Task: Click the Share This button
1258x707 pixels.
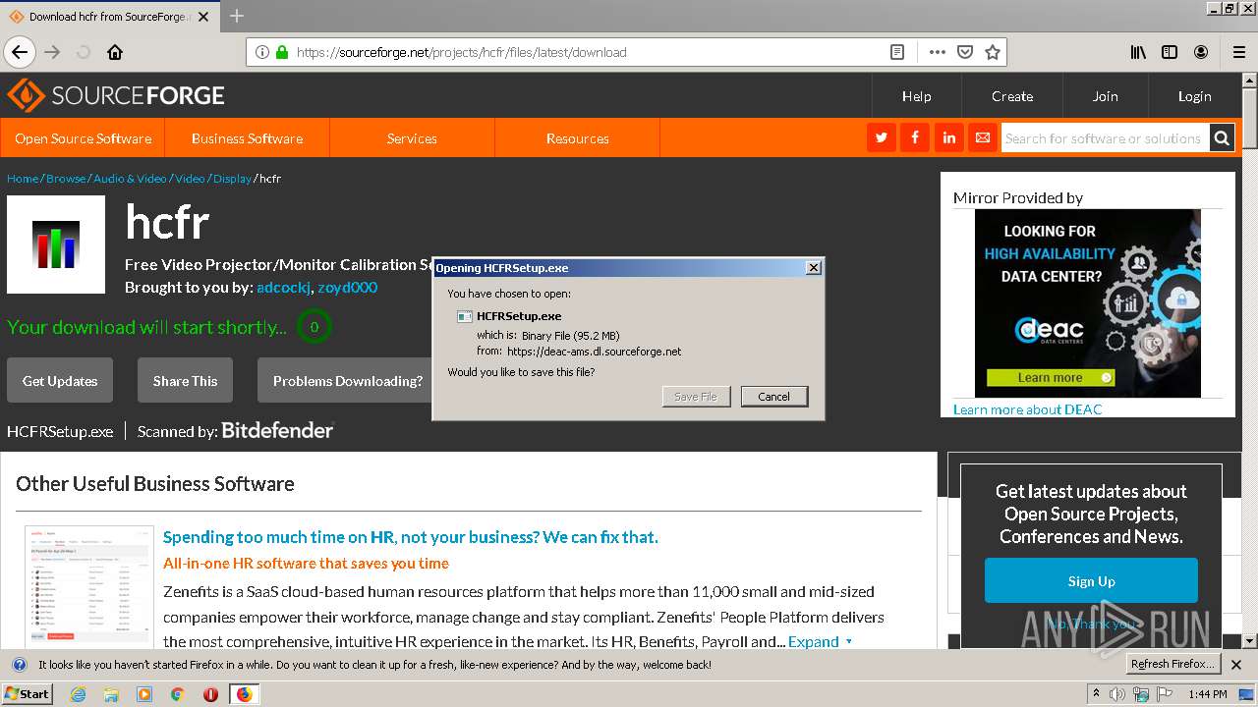Action: tap(185, 381)
